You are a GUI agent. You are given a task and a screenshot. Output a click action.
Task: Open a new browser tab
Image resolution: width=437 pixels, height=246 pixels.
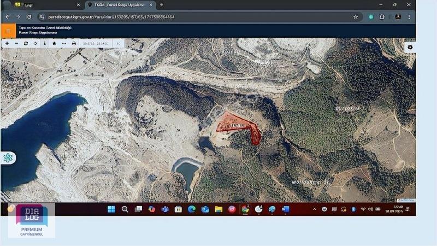pos(162,5)
